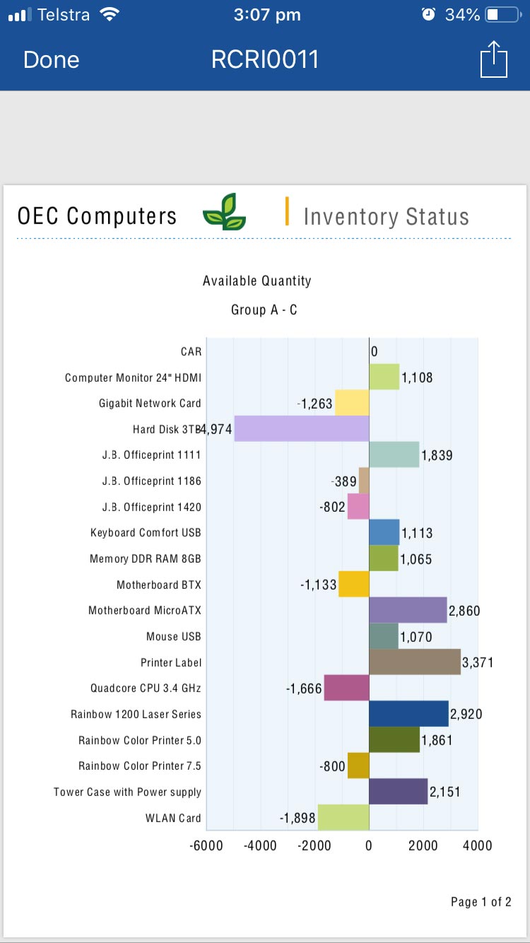Select the Printer Label brown bar

point(415,662)
